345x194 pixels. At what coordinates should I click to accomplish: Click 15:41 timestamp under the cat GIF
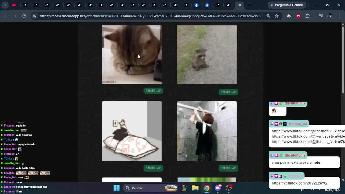[153, 91]
